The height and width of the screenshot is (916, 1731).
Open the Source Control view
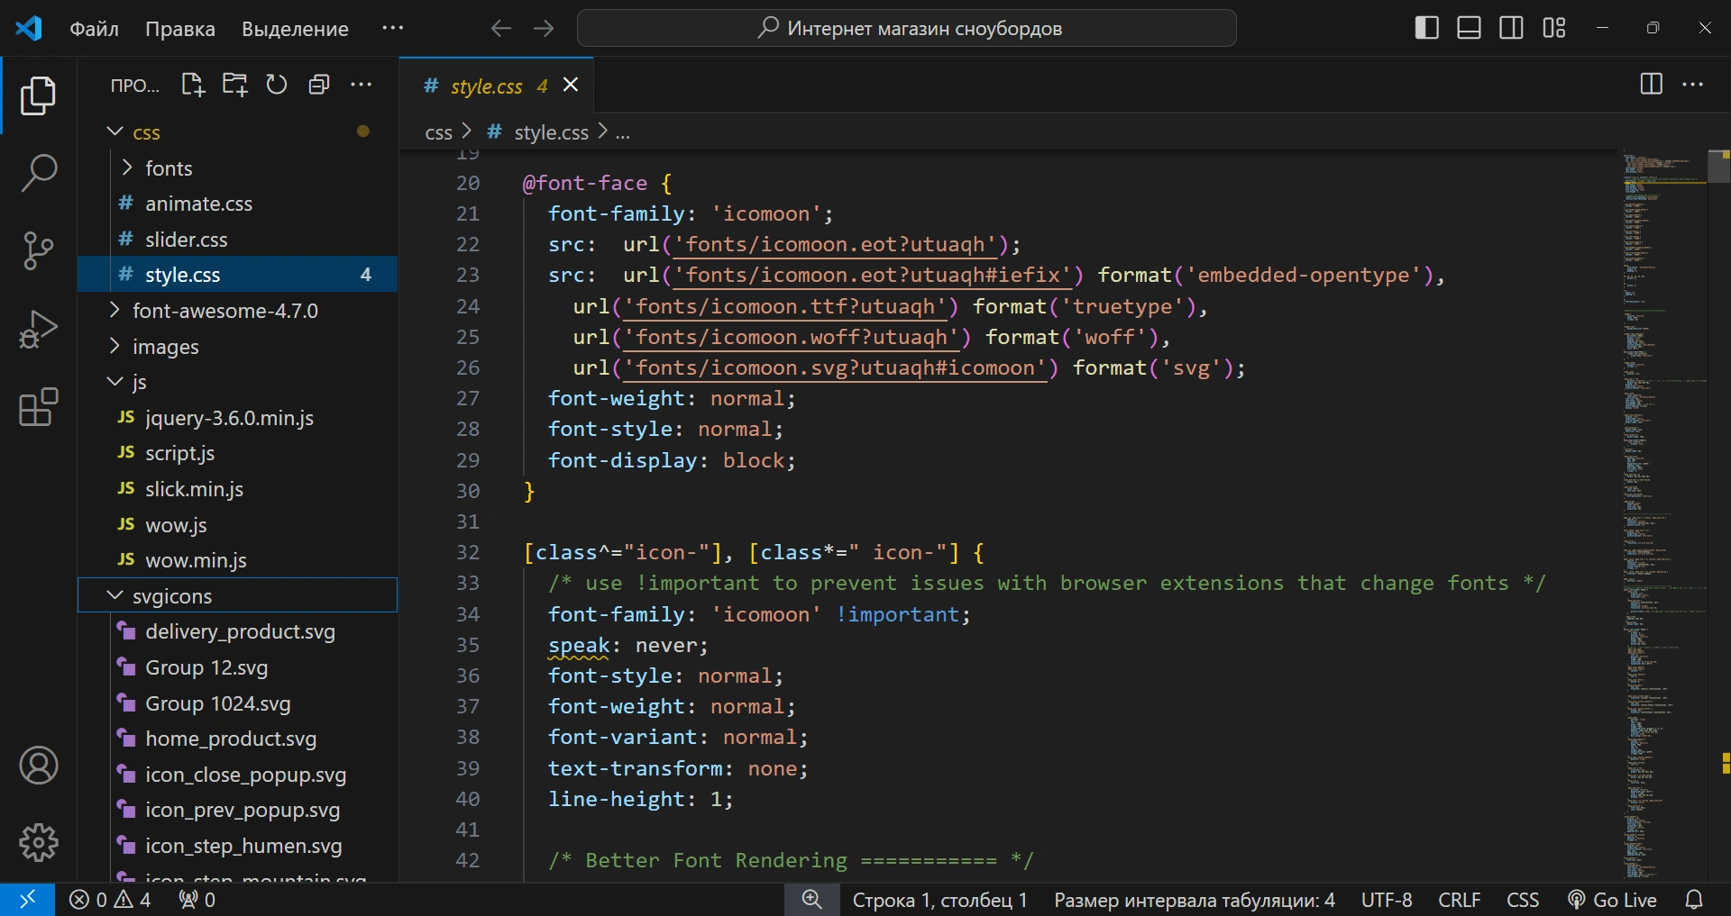(38, 250)
